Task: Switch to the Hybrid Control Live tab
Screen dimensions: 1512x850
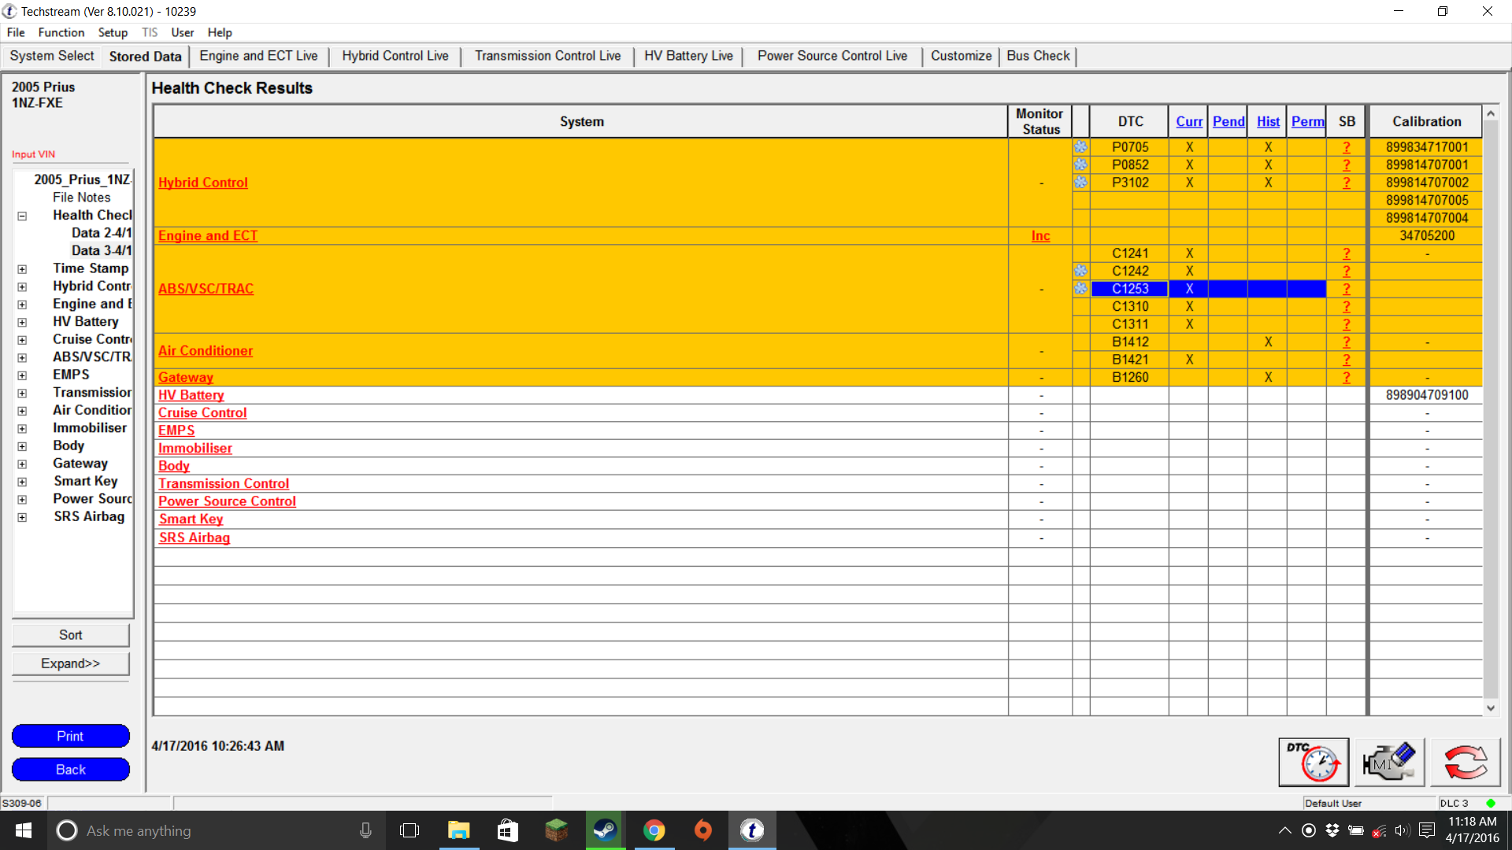Action: pos(395,56)
